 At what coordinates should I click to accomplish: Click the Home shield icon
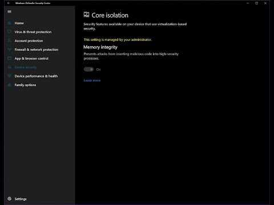click(9, 23)
